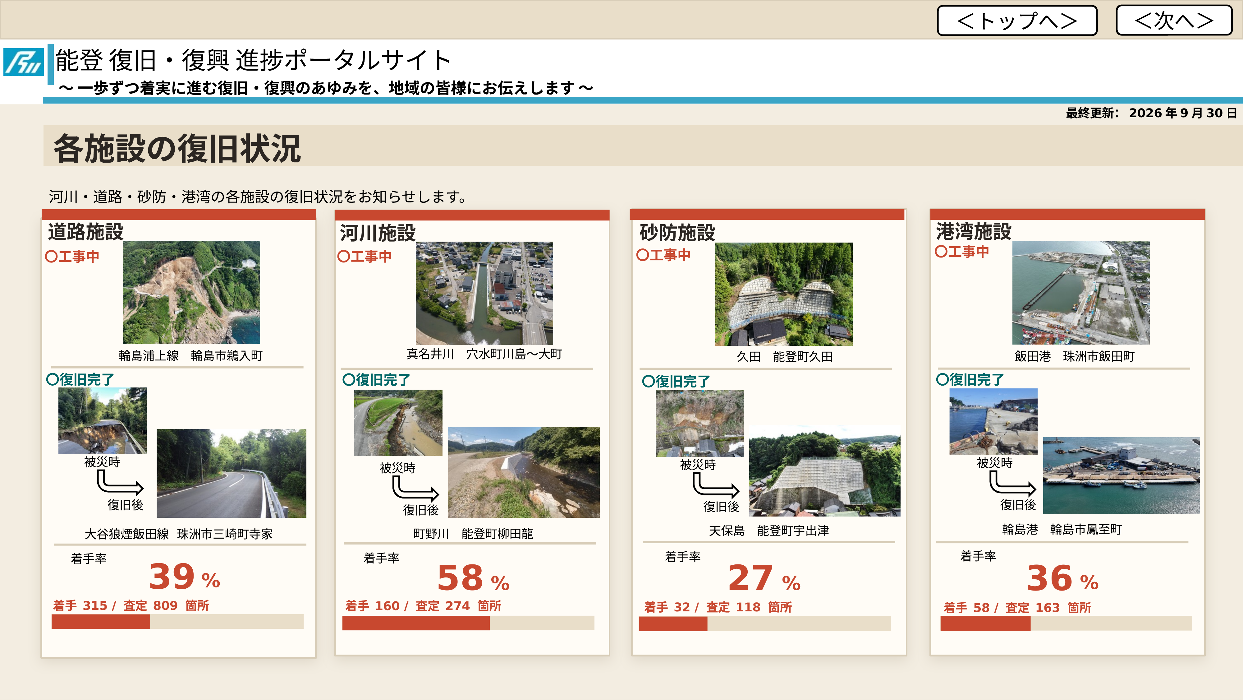Open the 輪島浦上線 landslide aerial photo
Screen dimensions: 1243x700
point(191,292)
